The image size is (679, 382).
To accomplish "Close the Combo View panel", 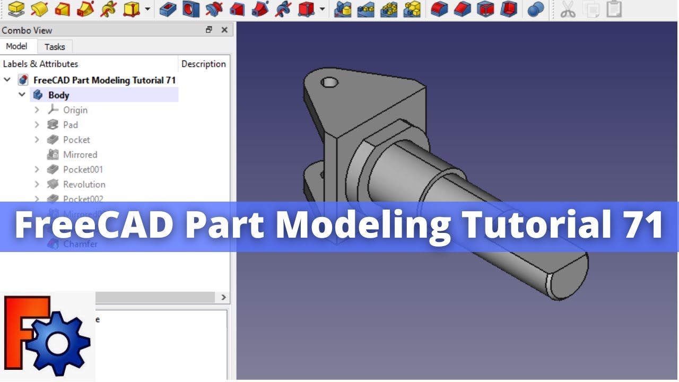I will point(224,30).
